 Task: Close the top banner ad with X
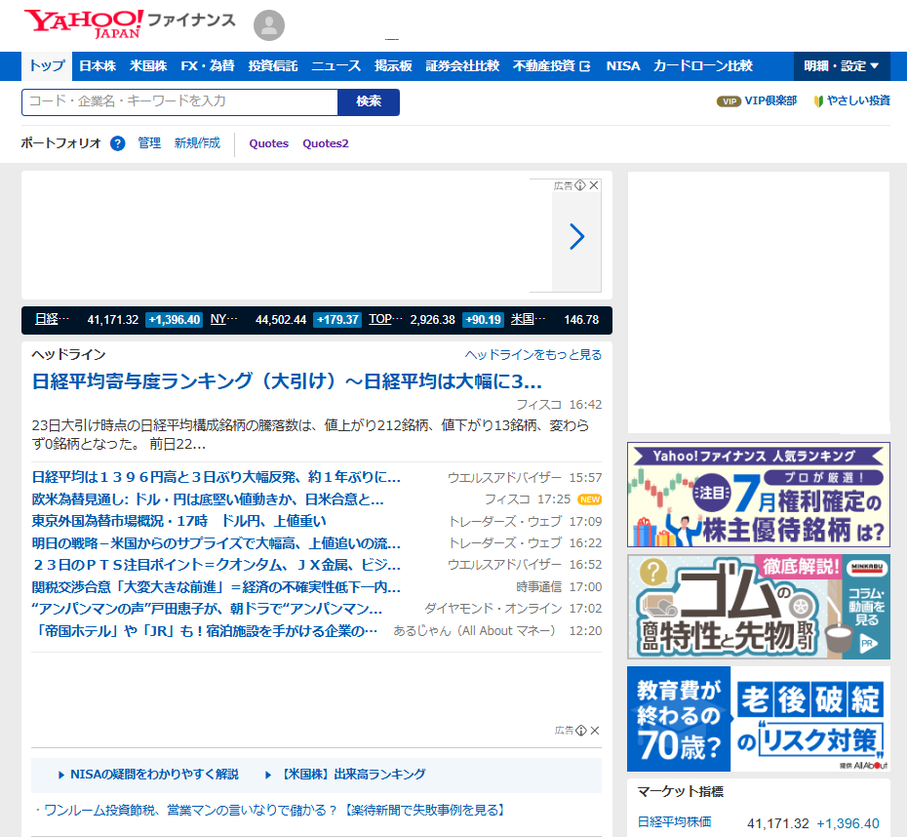(x=594, y=185)
